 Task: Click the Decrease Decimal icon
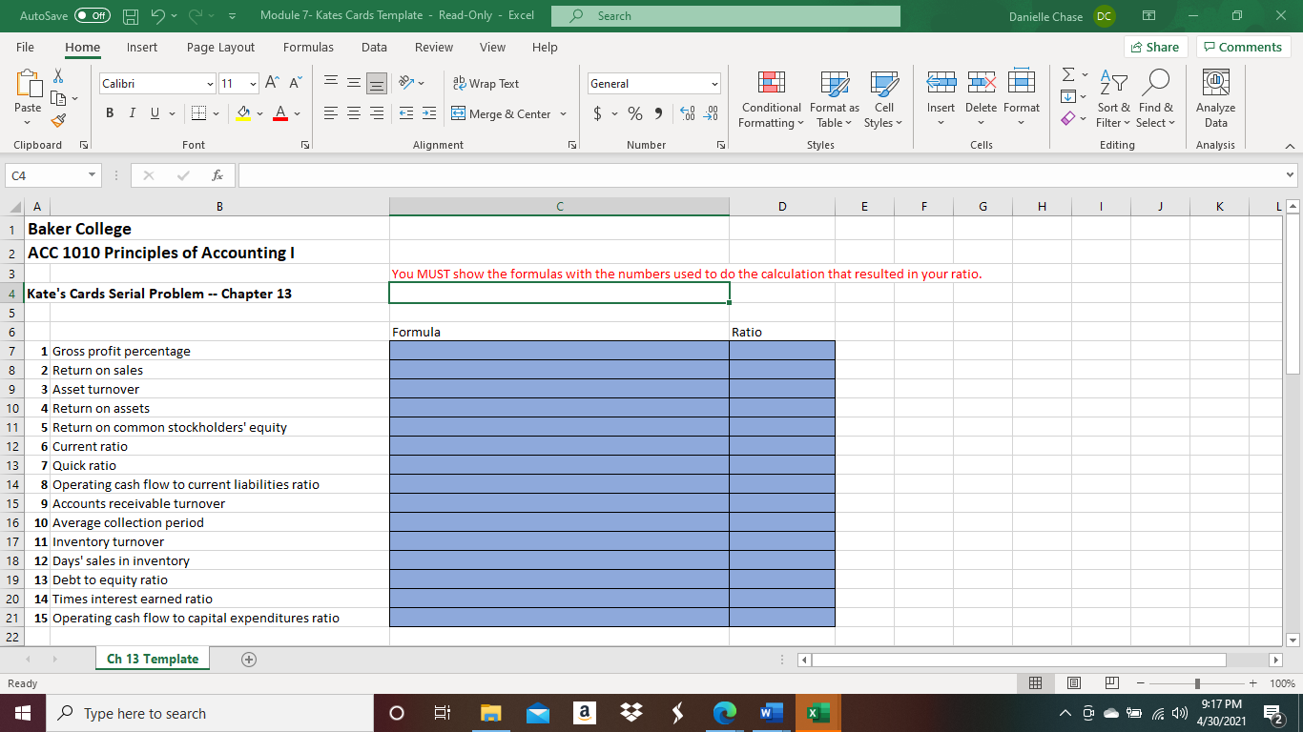710,114
